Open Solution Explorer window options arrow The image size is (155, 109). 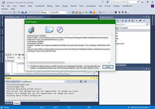coord(144,17)
